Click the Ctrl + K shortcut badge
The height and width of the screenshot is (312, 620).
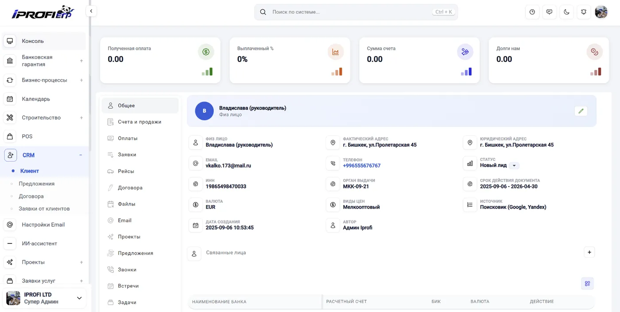tap(444, 12)
